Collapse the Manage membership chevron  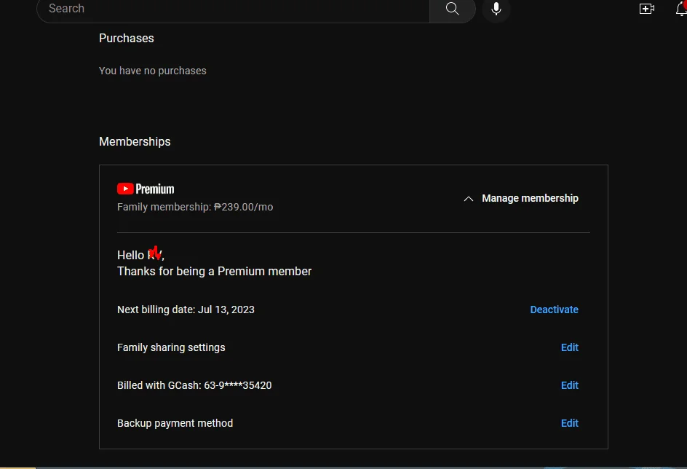(x=469, y=199)
